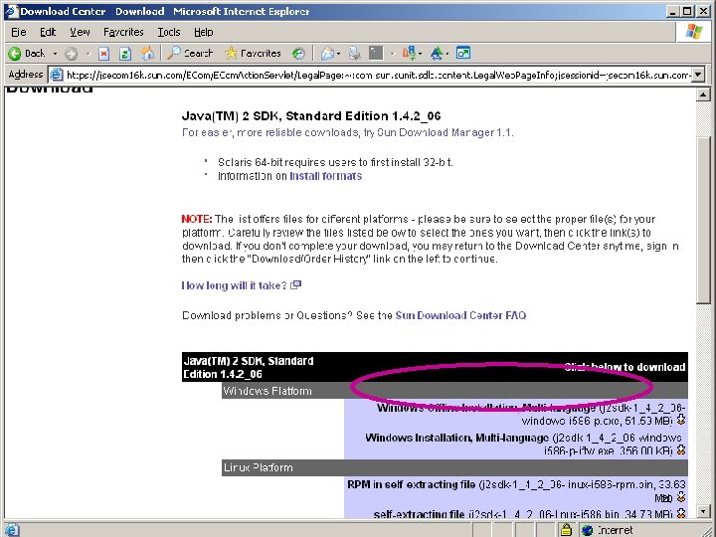Click text 'try Sun Download Manager 1.1'

(439, 132)
